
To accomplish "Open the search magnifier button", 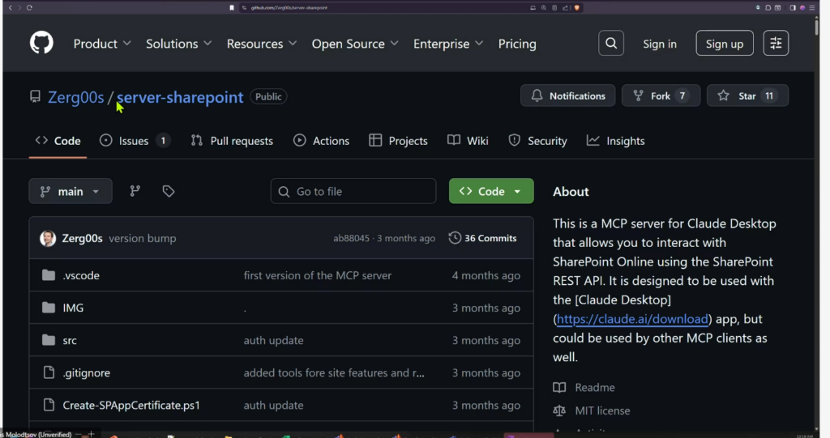I will (x=611, y=44).
